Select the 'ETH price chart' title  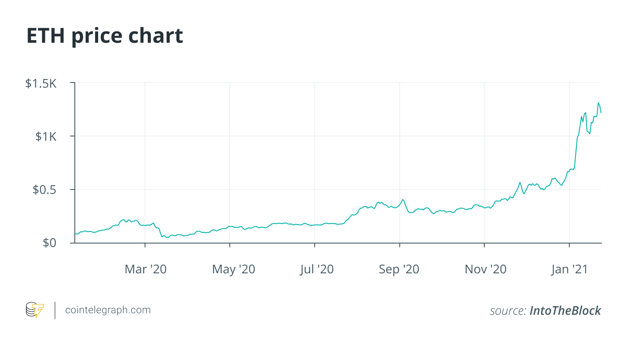105,36
